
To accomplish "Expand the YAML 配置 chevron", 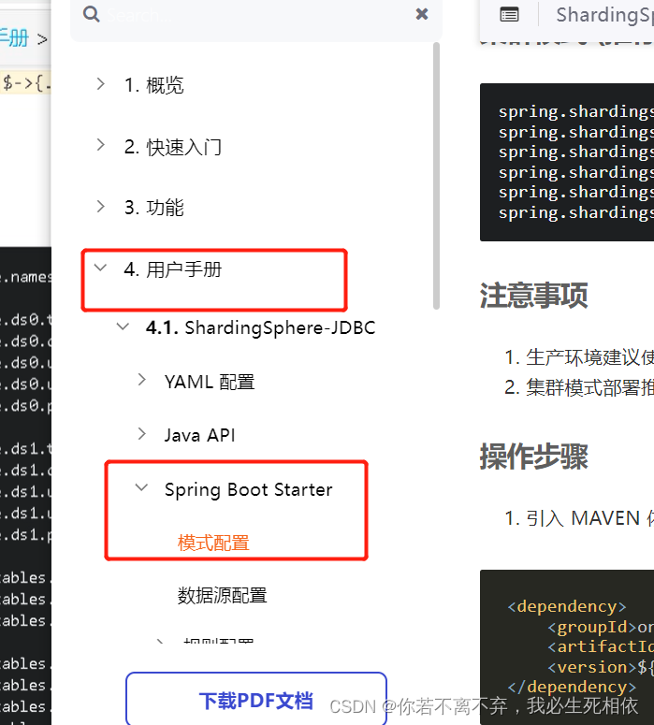I will [142, 380].
